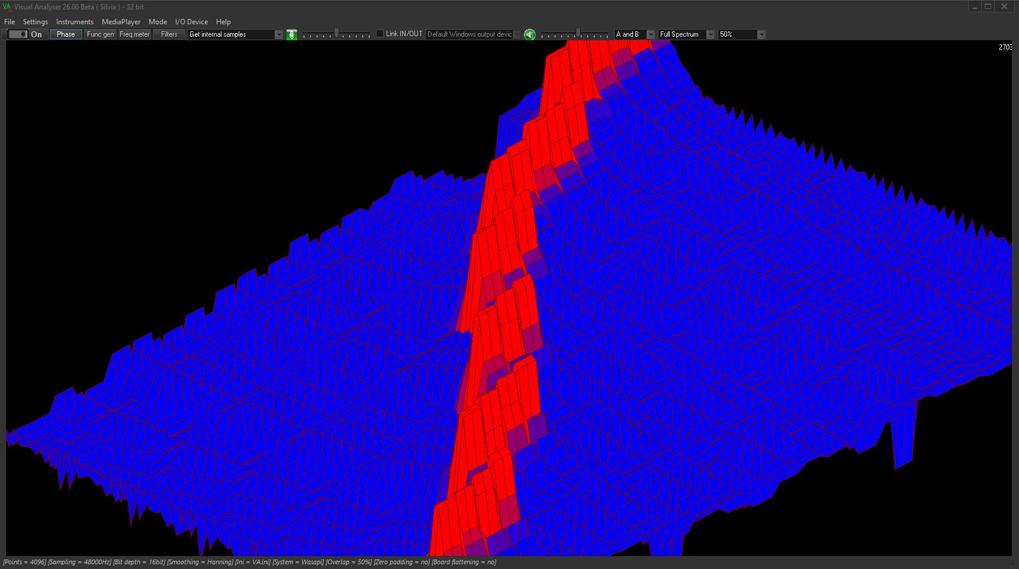This screenshot has width=1019, height=569.
Task: Expand the 50% zoom dropdown
Action: [x=761, y=35]
